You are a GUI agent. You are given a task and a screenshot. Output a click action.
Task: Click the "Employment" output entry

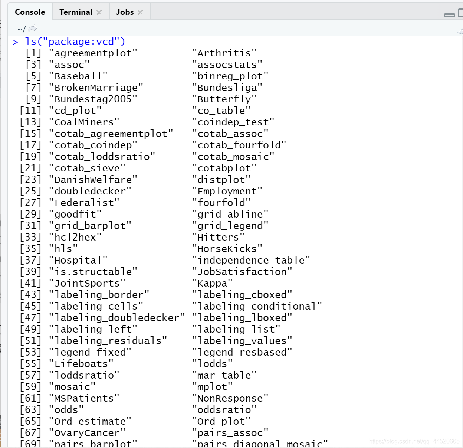[227, 191]
